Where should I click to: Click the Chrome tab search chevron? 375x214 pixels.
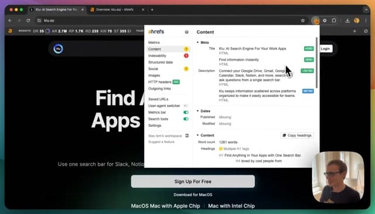click(366, 10)
